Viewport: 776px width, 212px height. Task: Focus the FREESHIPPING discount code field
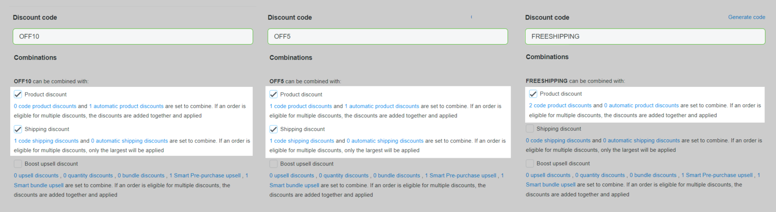coord(645,36)
